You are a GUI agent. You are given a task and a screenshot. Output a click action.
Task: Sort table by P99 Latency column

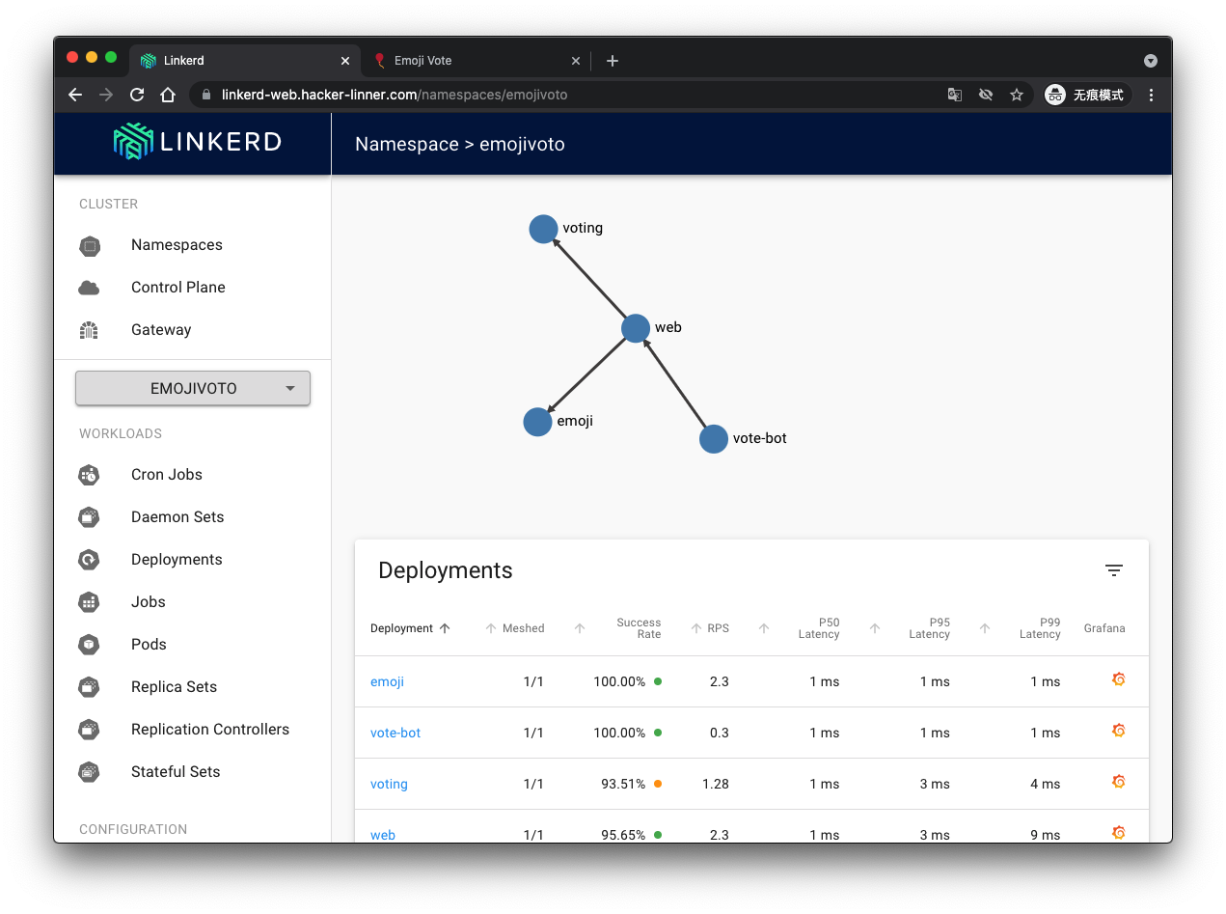[x=1020, y=628]
